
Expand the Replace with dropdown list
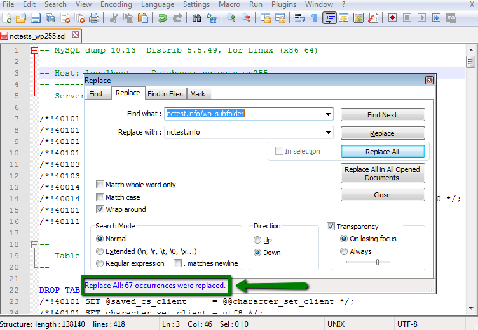coord(329,133)
